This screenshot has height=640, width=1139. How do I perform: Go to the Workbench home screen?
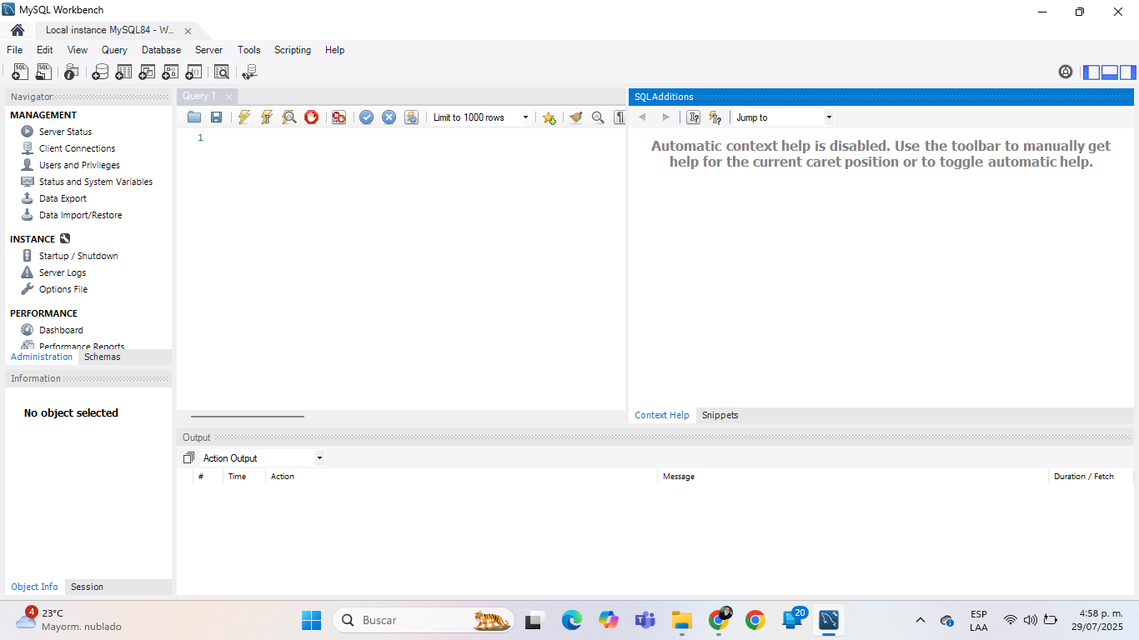pos(18,30)
